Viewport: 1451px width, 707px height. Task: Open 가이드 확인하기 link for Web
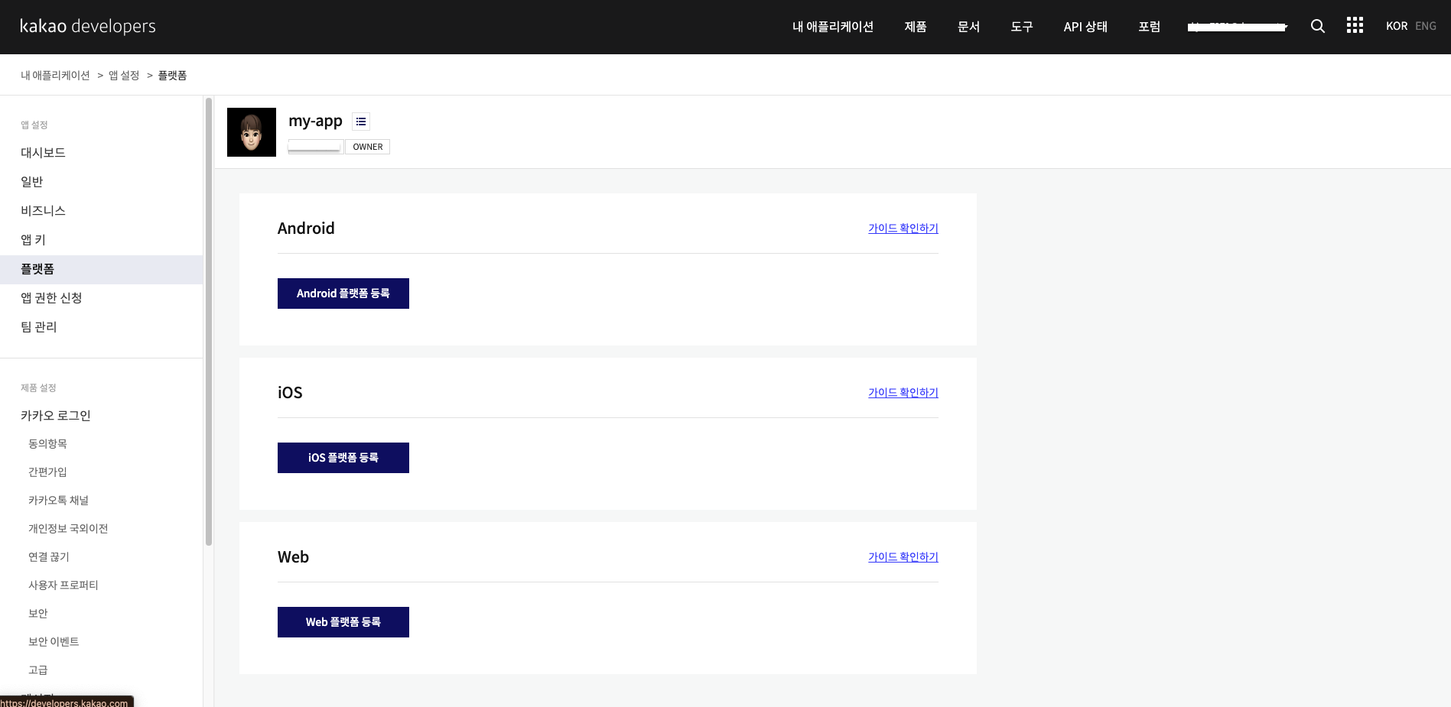click(903, 557)
